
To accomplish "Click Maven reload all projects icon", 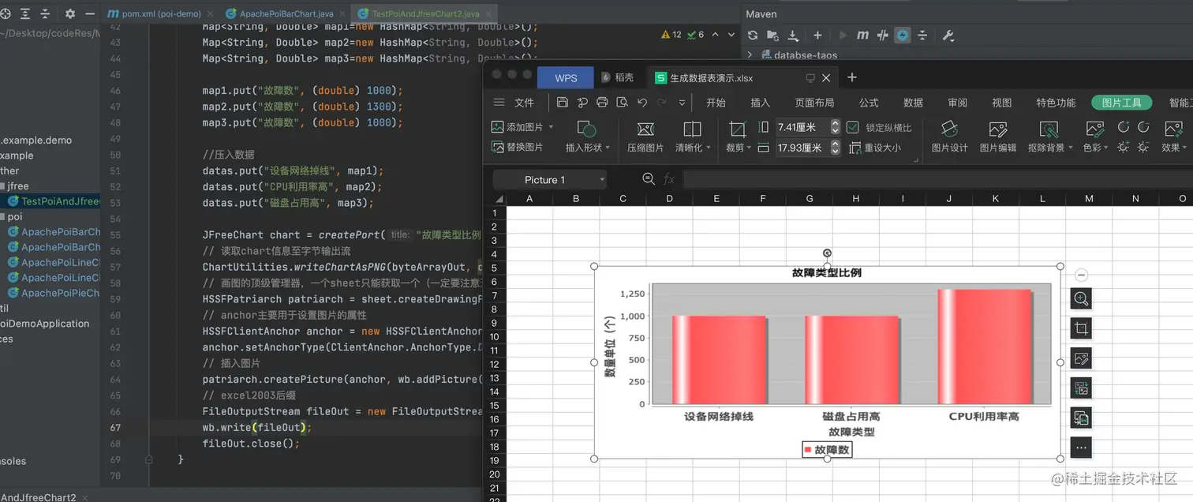I will pos(753,36).
